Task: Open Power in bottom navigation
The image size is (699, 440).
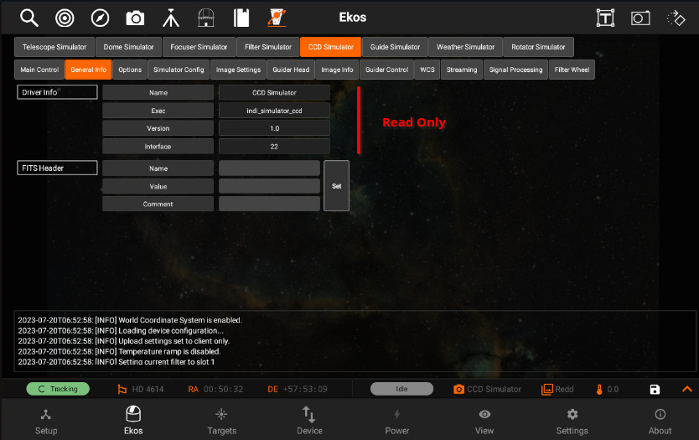Action: pos(396,421)
